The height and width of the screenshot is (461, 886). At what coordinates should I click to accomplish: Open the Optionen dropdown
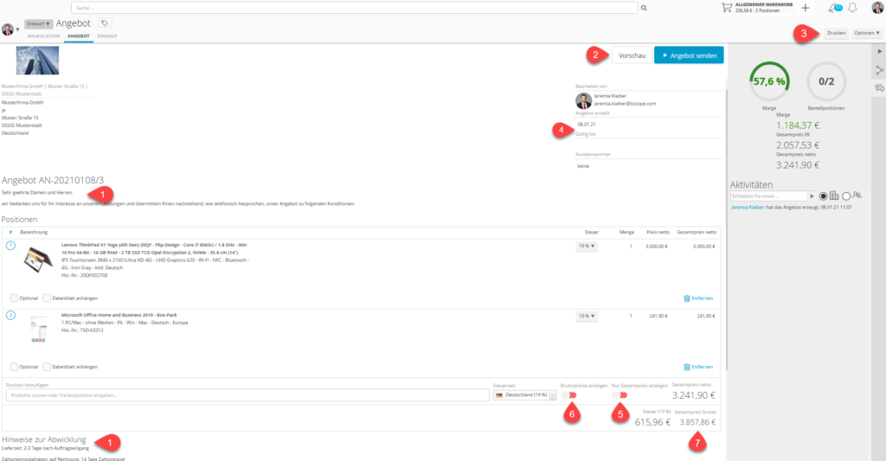(x=866, y=34)
